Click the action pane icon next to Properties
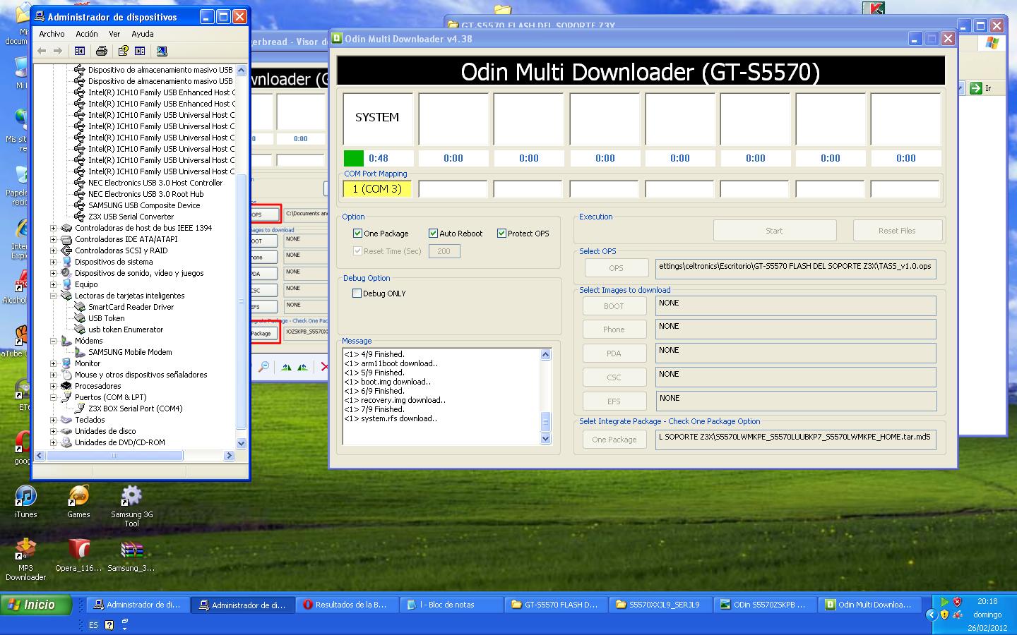The image size is (1017, 635). 140,51
